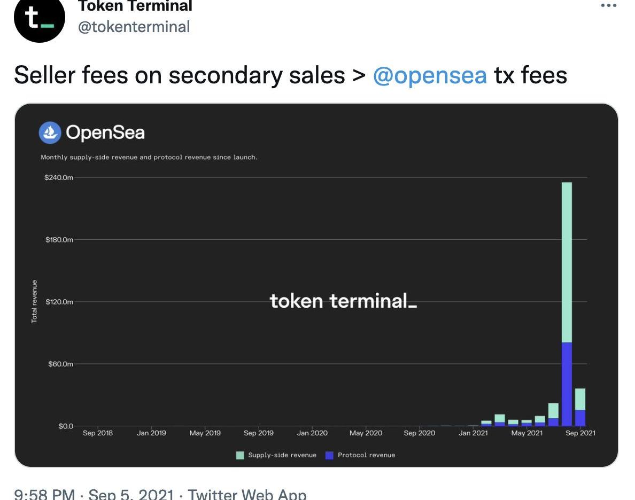Image resolution: width=635 pixels, height=500 pixels.
Task: Click the tweet timestamp 9:58 PM
Action: coord(44,494)
